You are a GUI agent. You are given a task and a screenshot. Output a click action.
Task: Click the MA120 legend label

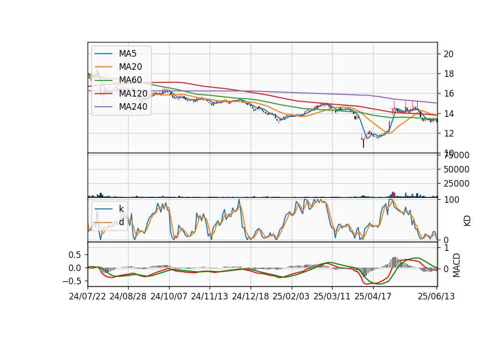tap(133, 93)
